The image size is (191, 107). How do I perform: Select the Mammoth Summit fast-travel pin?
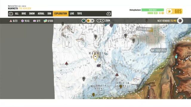click(x=95, y=57)
